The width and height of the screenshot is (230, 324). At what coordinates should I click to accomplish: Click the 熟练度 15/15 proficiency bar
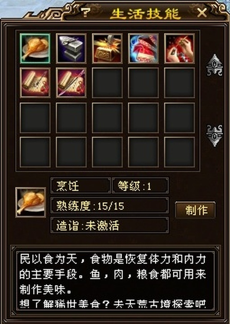(x=110, y=205)
